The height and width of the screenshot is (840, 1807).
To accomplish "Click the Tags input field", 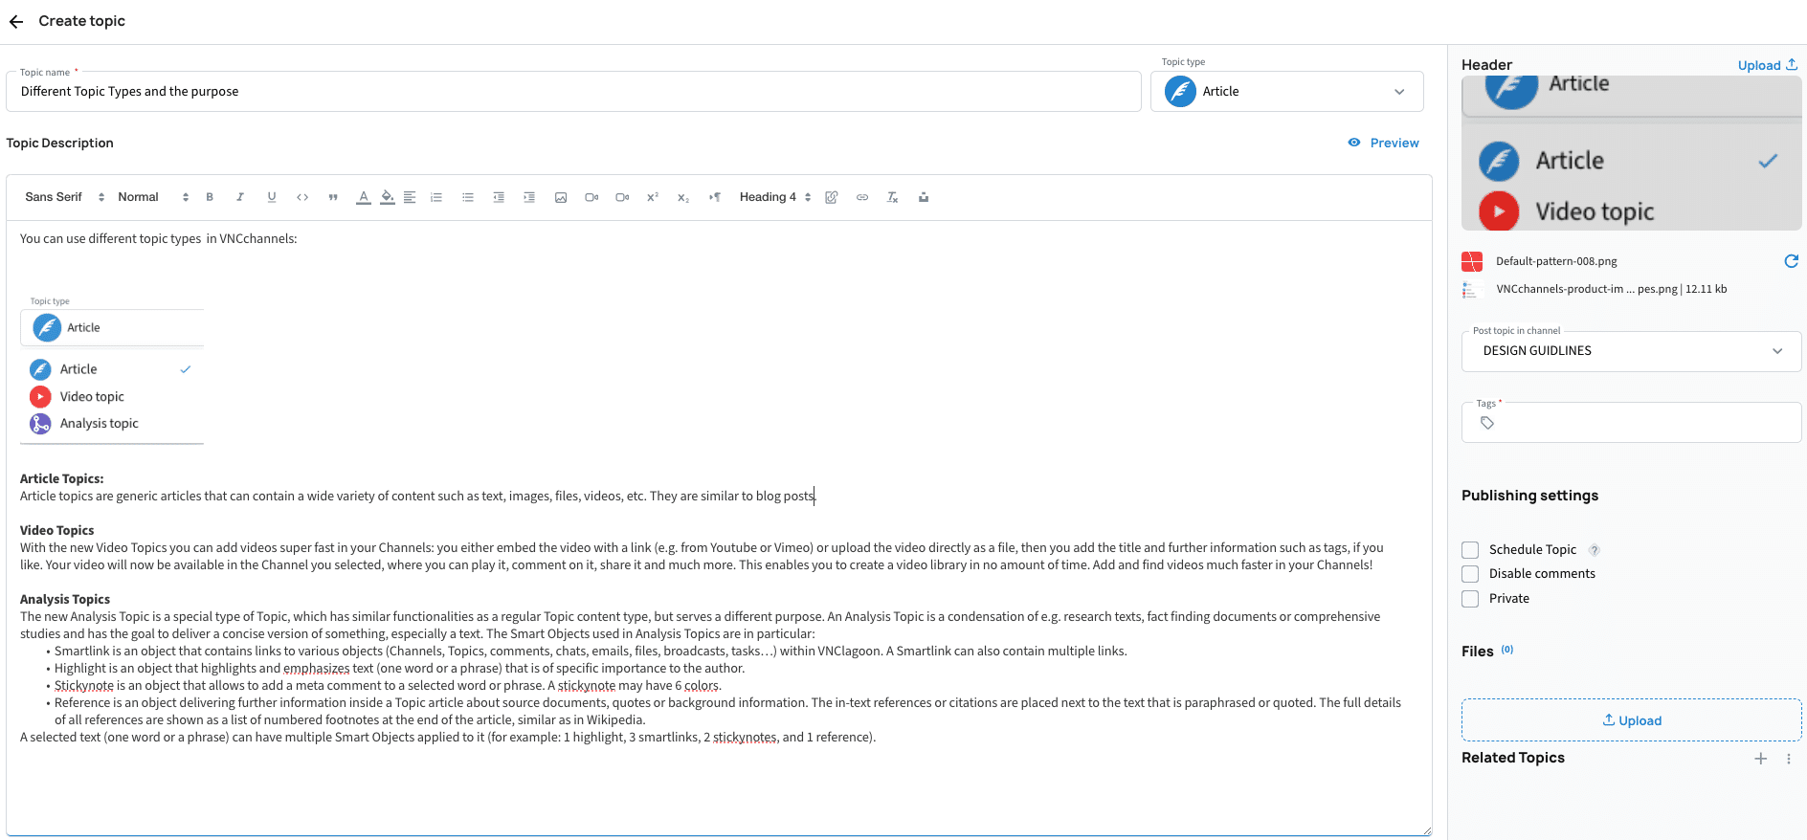I will [1631, 422].
